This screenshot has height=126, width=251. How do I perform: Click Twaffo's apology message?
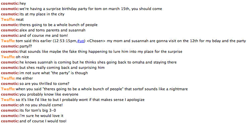[80, 100]
